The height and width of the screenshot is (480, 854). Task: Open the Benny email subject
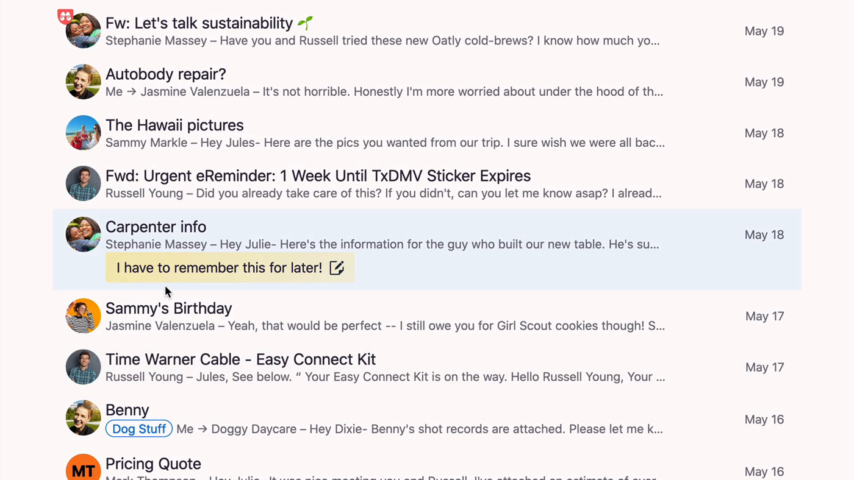click(127, 410)
